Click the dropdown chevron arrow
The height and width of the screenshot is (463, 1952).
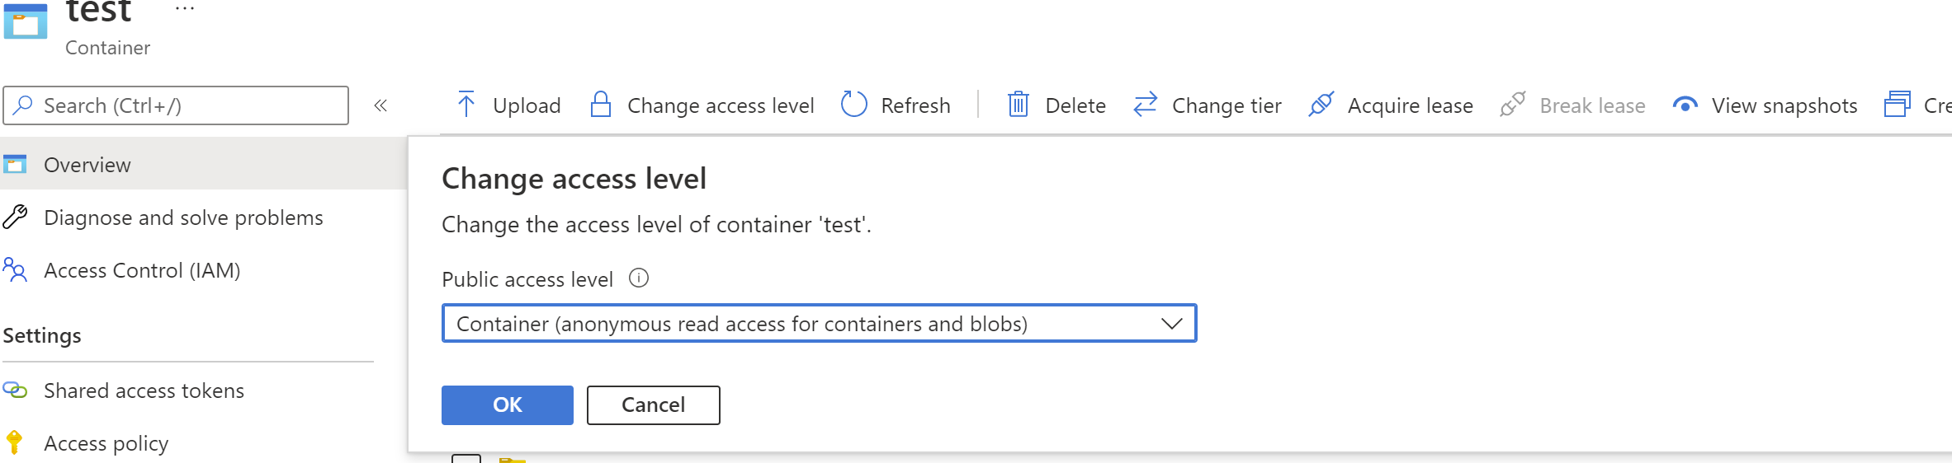[x=1171, y=324]
